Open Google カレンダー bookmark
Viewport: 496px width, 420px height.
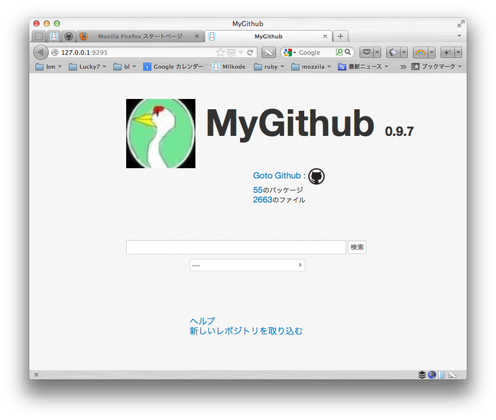tap(173, 67)
